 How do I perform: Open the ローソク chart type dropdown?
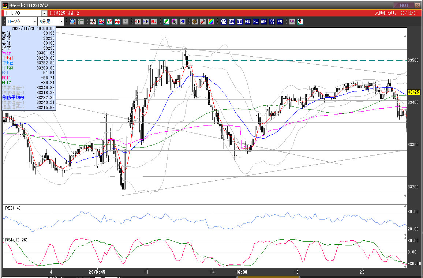[22, 22]
